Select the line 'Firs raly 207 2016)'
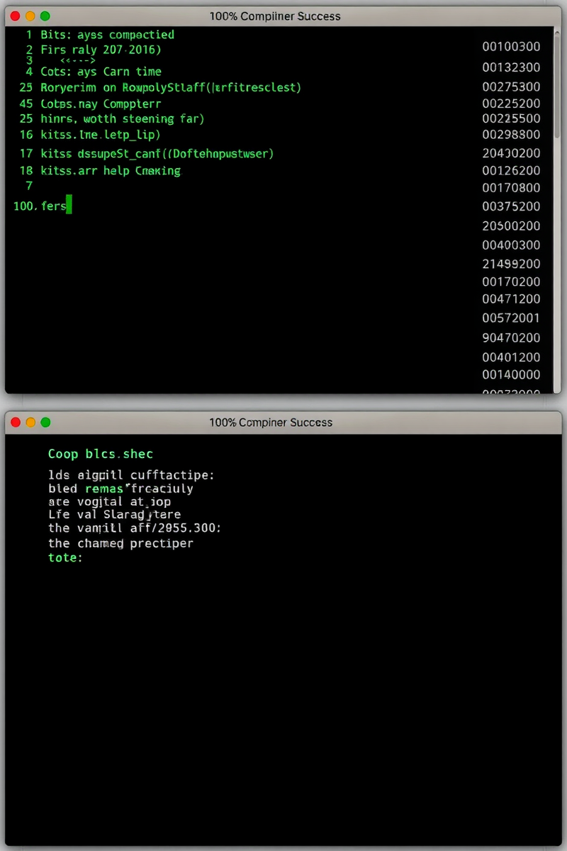Screen dimensions: 567x851 click(101, 50)
